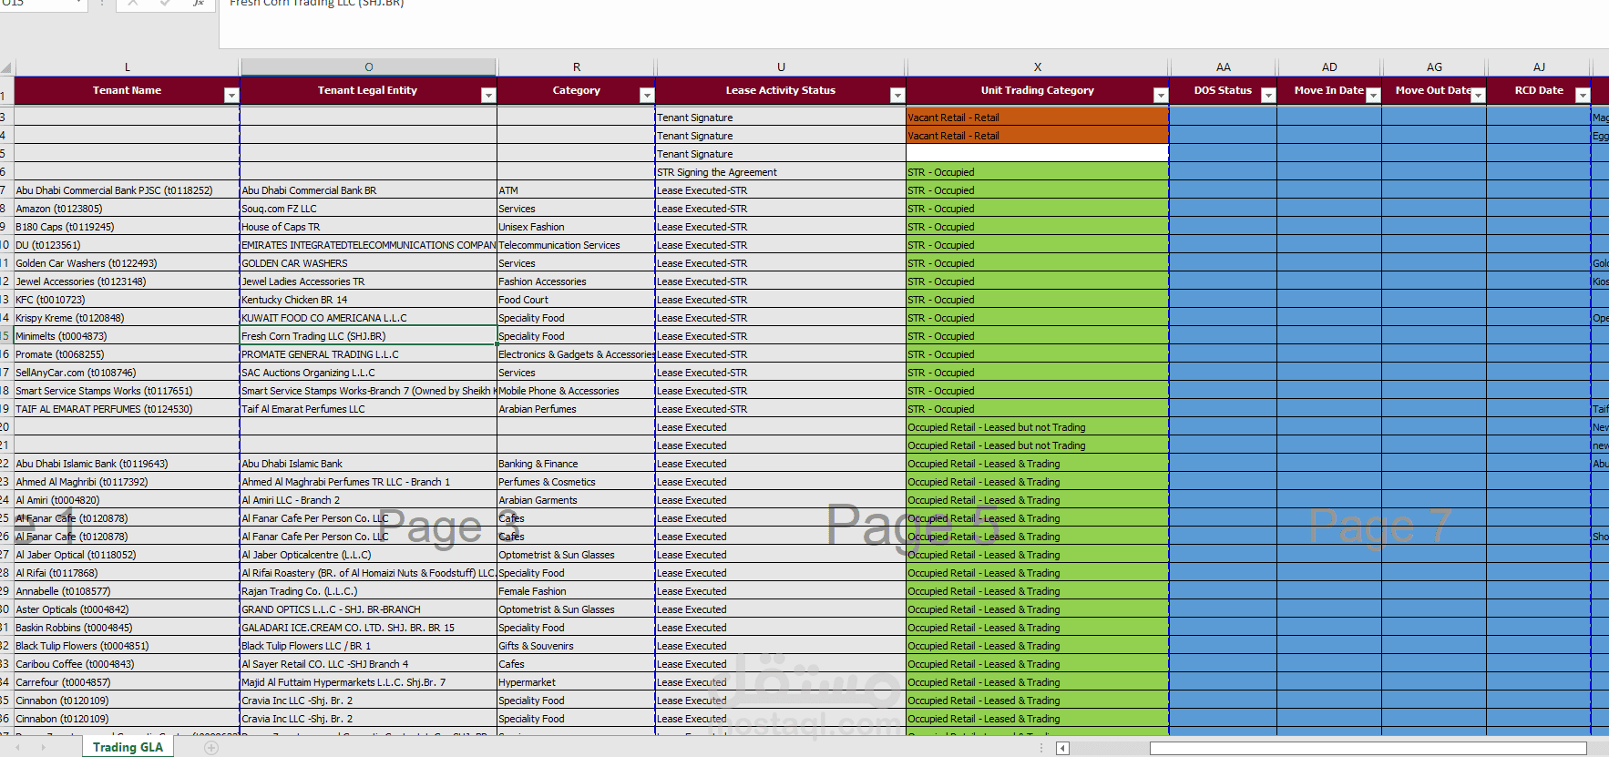The height and width of the screenshot is (757, 1609).
Task: Select the B180 Caps (t0119245) cell
Action: (128, 227)
